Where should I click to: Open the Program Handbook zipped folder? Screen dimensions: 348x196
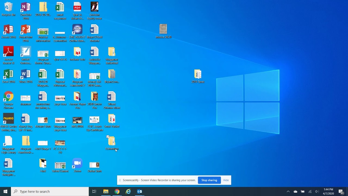point(26,145)
